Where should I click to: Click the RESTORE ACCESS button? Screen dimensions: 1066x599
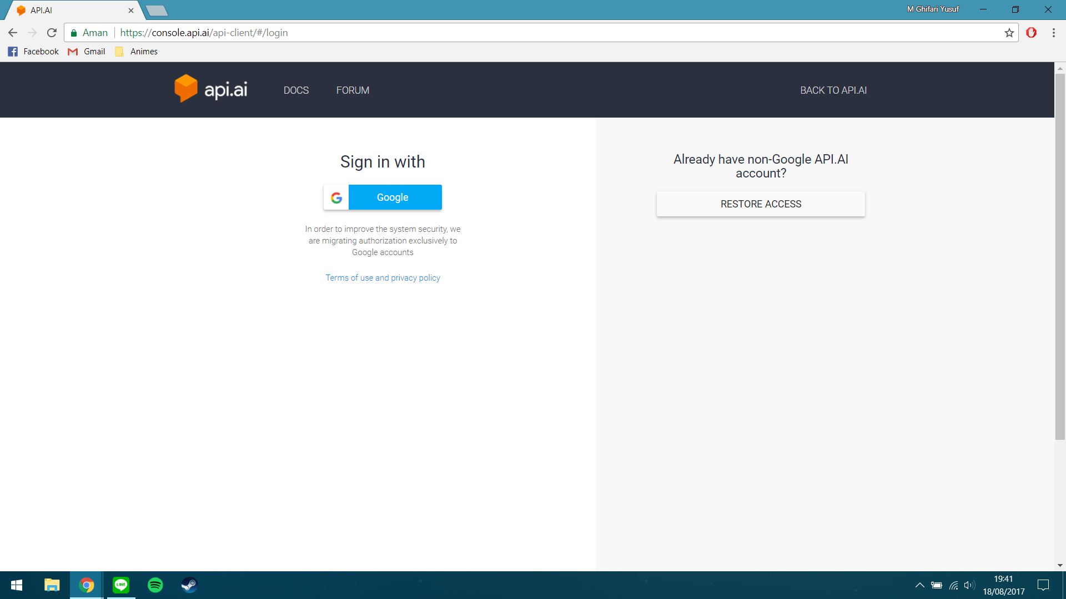coord(760,204)
